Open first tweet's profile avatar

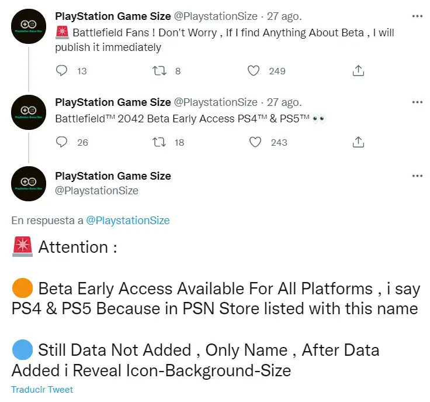coord(29,26)
